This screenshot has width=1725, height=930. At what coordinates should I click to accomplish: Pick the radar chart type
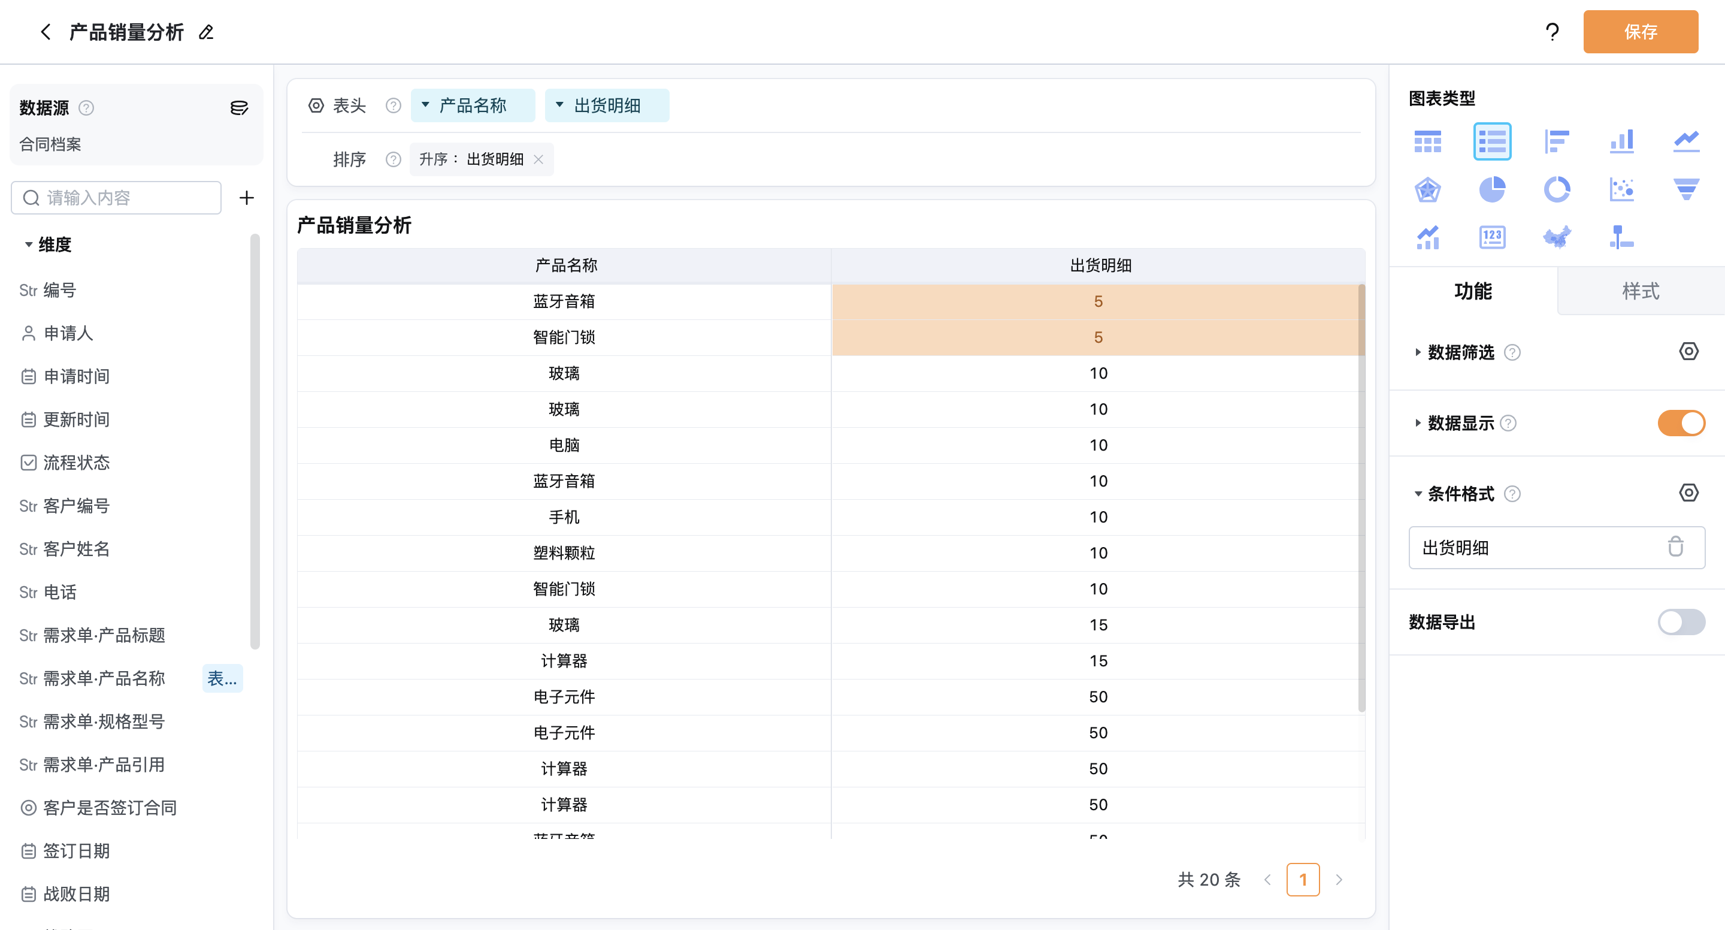[1428, 189]
